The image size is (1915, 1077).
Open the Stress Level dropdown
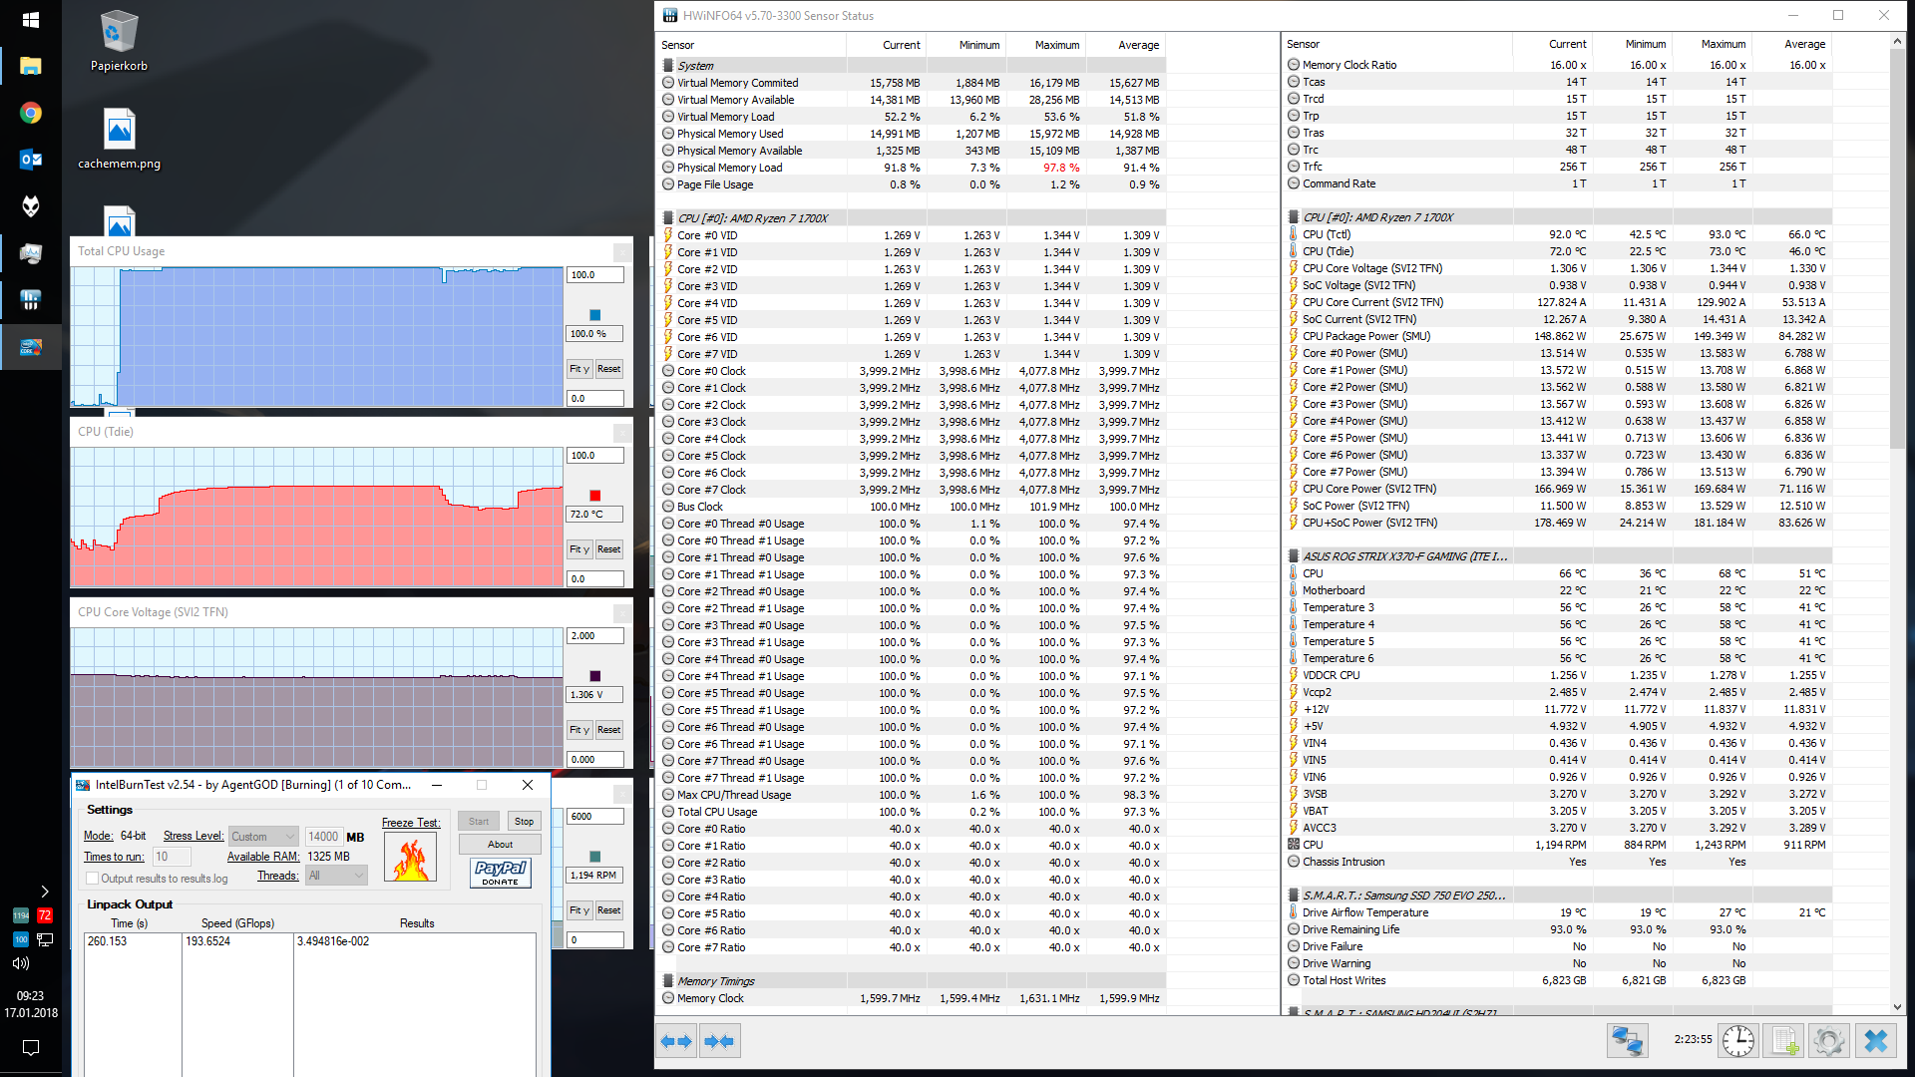coord(264,837)
